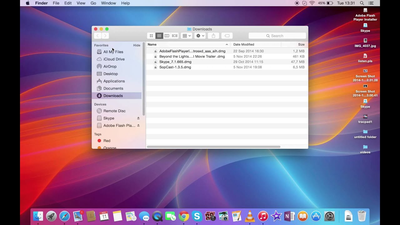
Task: Go forward in the Finder window
Action: pos(105,36)
